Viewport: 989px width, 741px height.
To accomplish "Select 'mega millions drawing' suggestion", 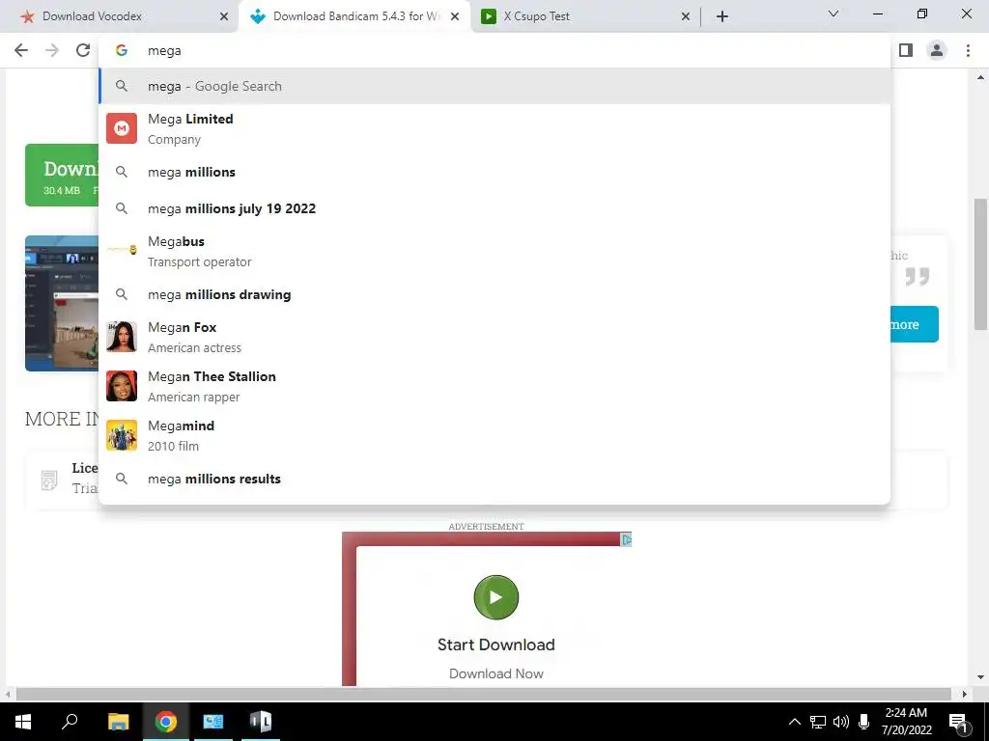I will [x=495, y=294].
